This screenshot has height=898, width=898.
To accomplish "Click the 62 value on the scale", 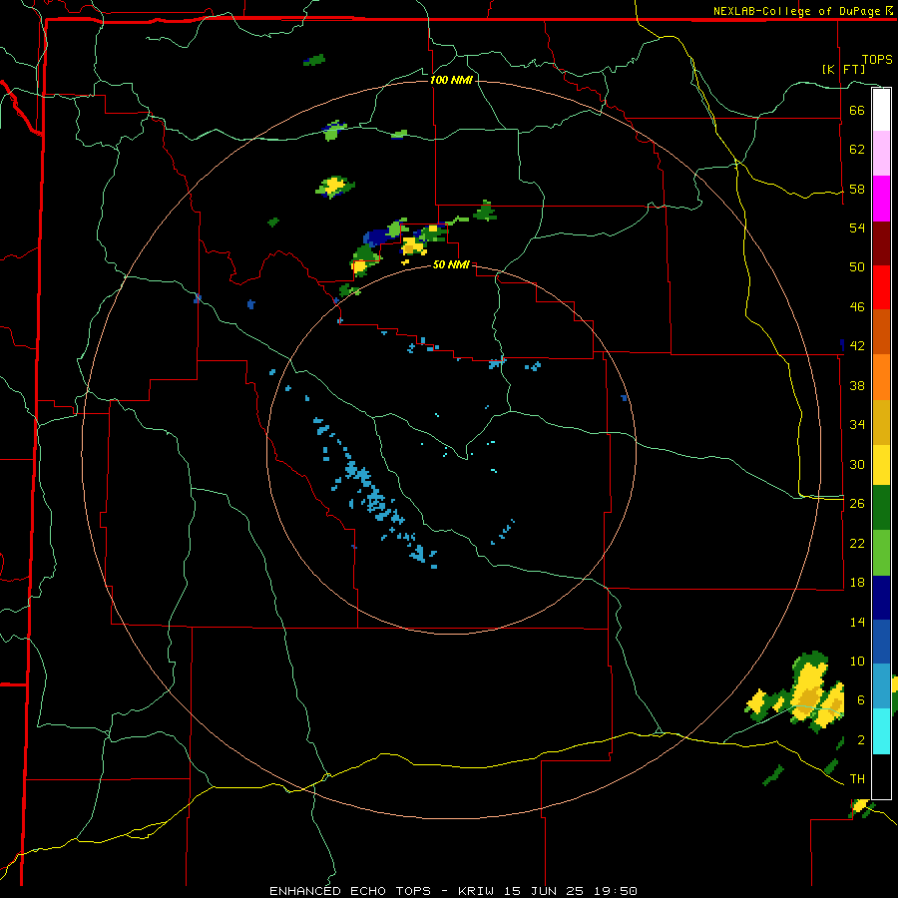I will point(857,150).
